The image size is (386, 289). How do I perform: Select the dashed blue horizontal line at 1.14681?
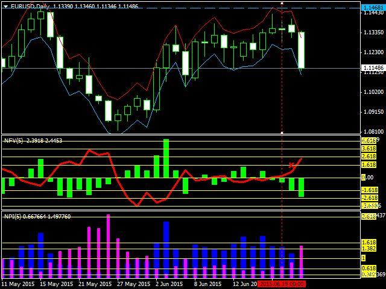pos(181,8)
